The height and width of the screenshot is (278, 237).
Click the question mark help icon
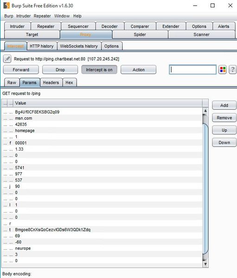coord(232,69)
